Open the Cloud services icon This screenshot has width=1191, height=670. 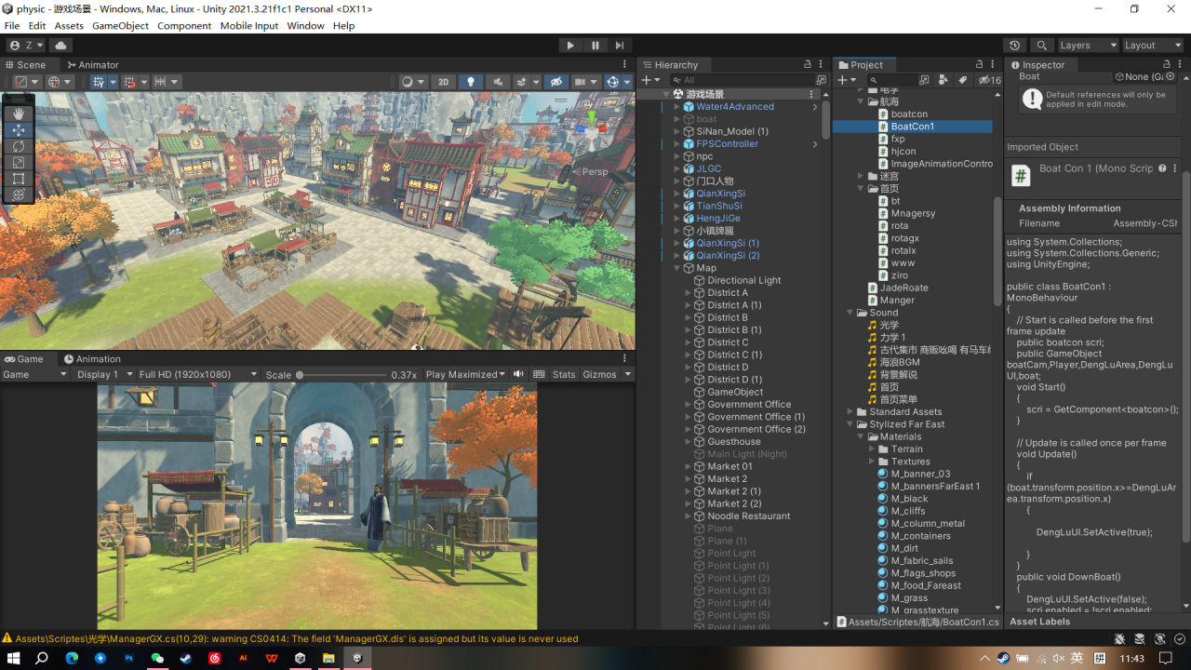61,45
